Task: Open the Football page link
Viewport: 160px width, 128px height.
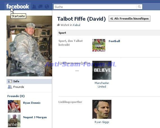Action: pos(114,41)
